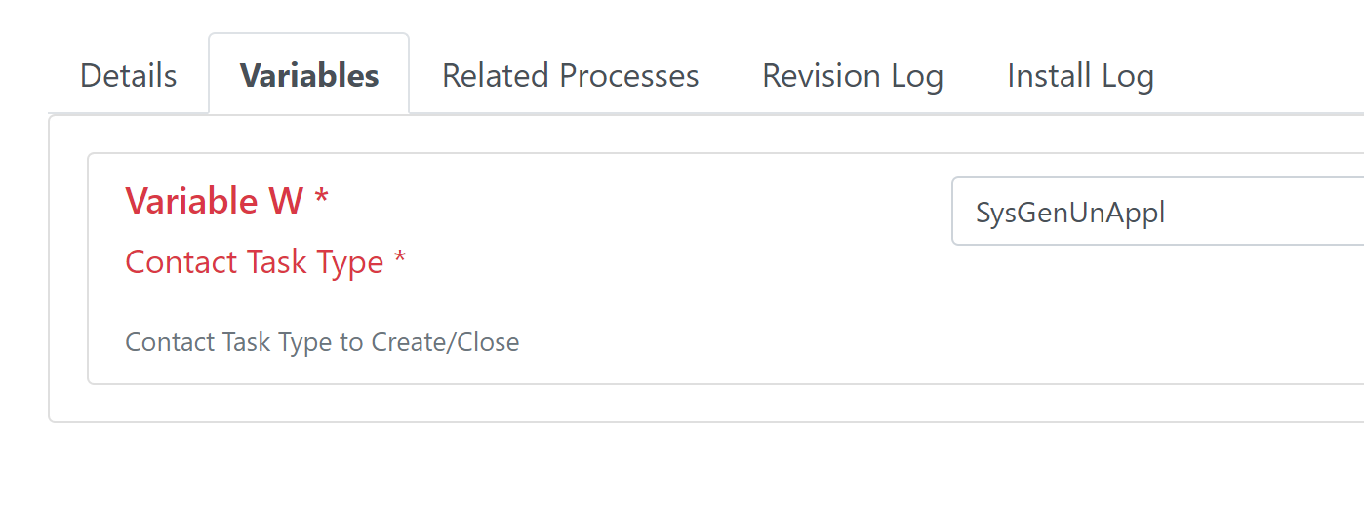Click the asterisk beside Variable W

tap(321, 198)
